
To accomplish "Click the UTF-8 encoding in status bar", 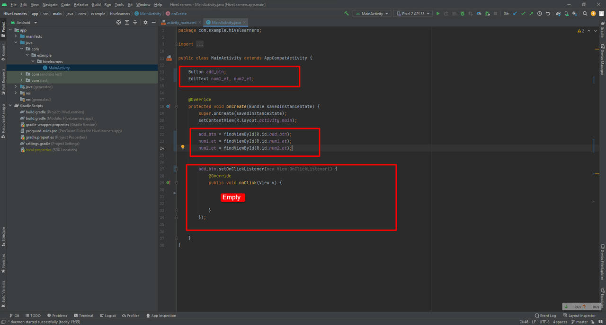I will pos(545,322).
